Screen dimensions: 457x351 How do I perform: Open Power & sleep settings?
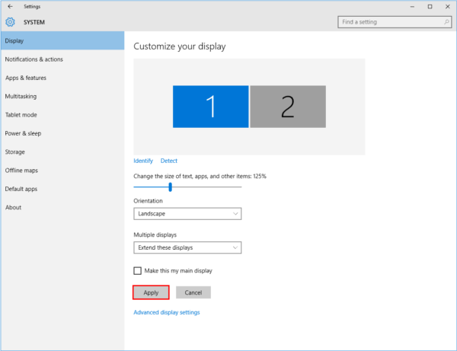62,133
